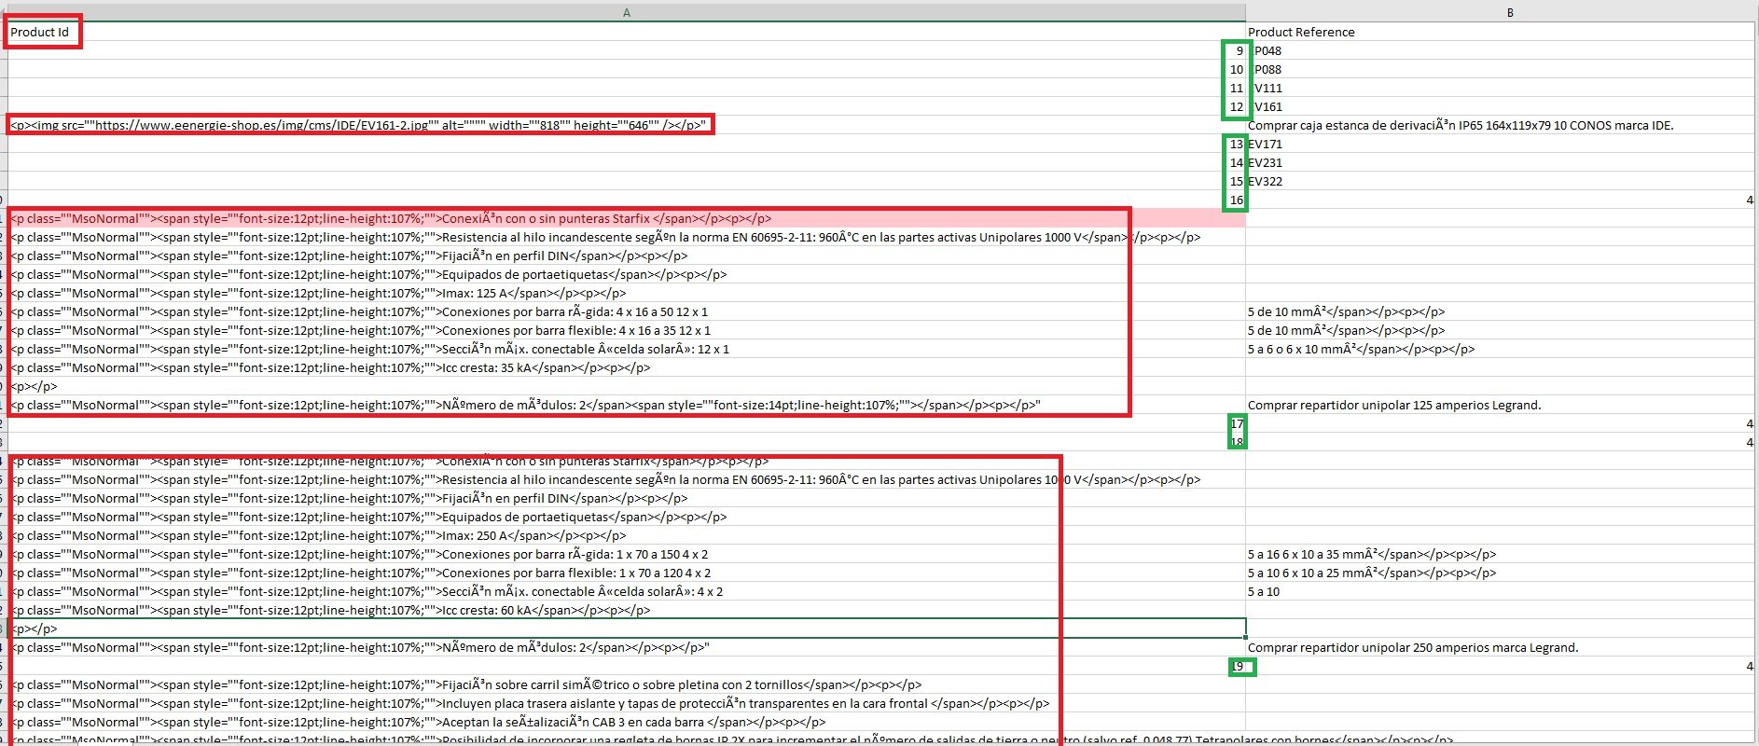This screenshot has width=1759, height=746.
Task: Click the 'Product Id' header cell
Action: 627,32
